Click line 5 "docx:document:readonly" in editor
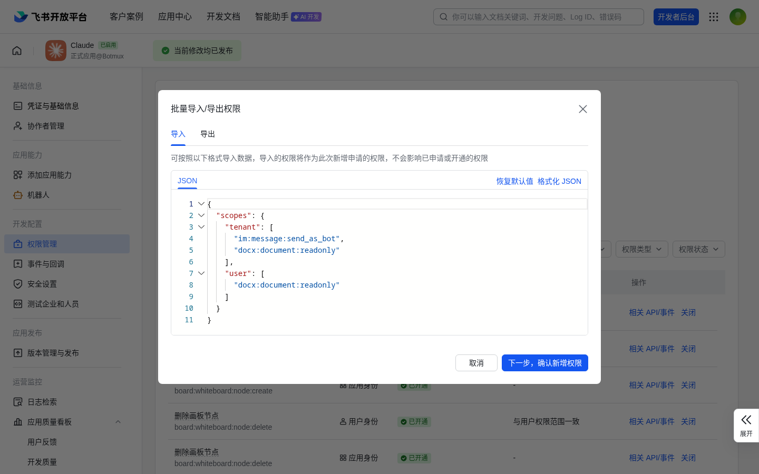This screenshot has height=474, width=759. [x=287, y=250]
